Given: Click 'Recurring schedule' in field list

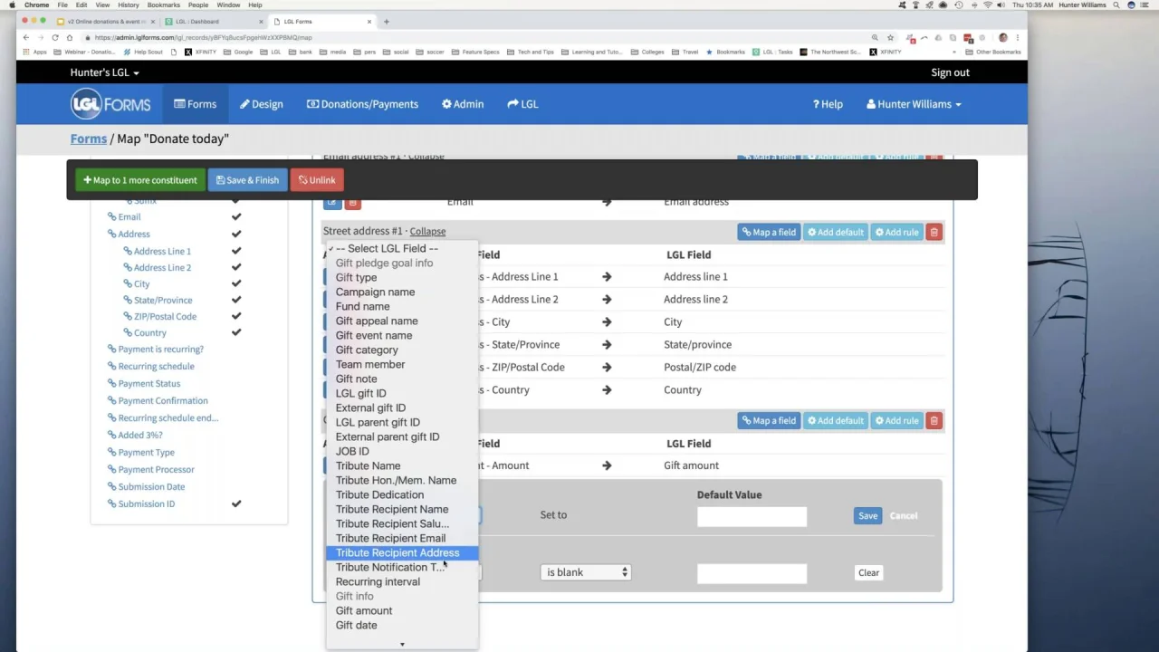Looking at the screenshot, I should click(x=156, y=366).
